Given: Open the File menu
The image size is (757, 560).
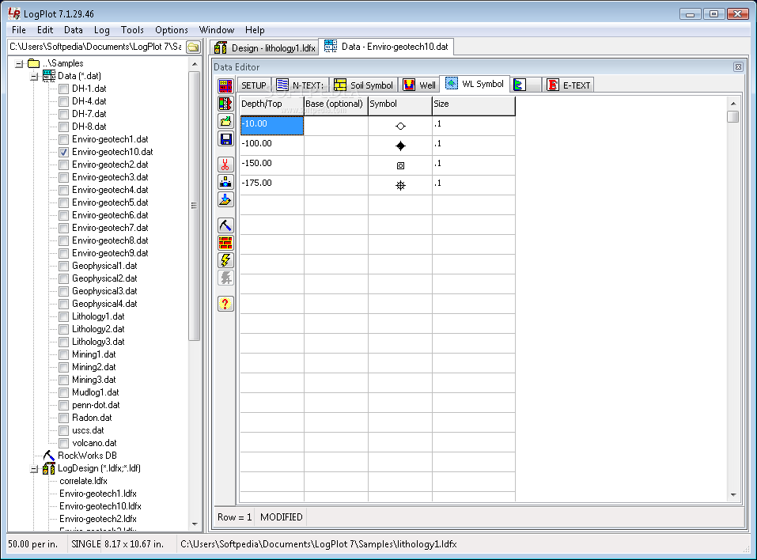Looking at the screenshot, I should [x=19, y=30].
